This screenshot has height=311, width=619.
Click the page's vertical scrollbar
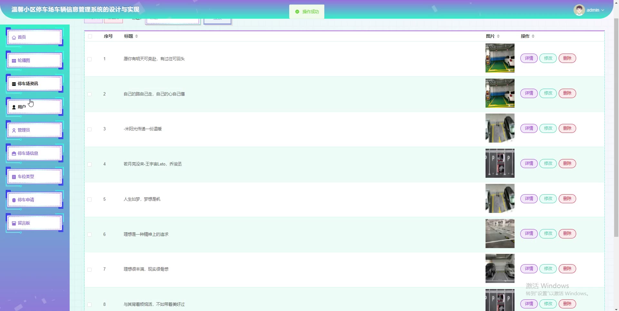pyautogui.click(x=616, y=127)
